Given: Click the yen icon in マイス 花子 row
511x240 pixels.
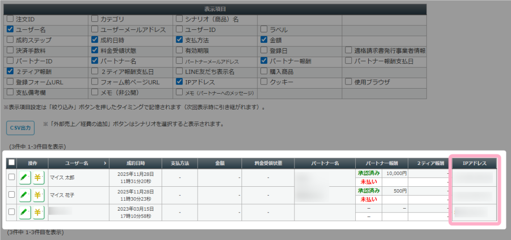Looking at the screenshot, I should [38, 195].
